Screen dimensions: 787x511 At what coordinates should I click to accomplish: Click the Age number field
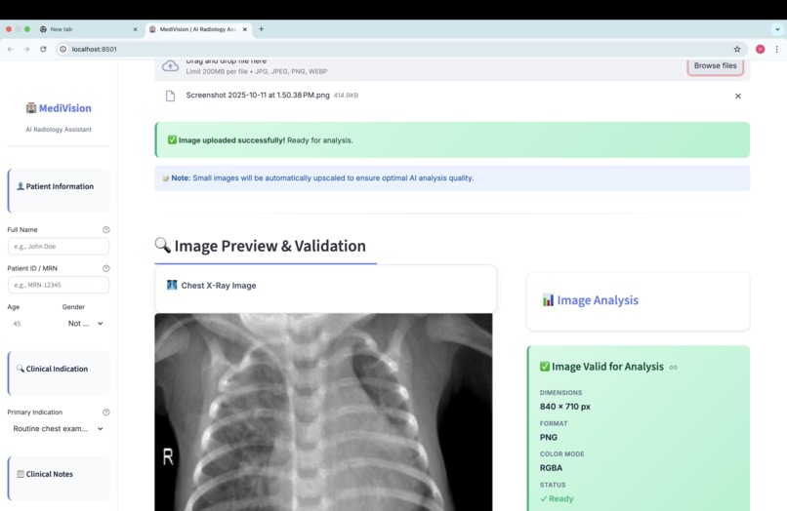tap(30, 324)
